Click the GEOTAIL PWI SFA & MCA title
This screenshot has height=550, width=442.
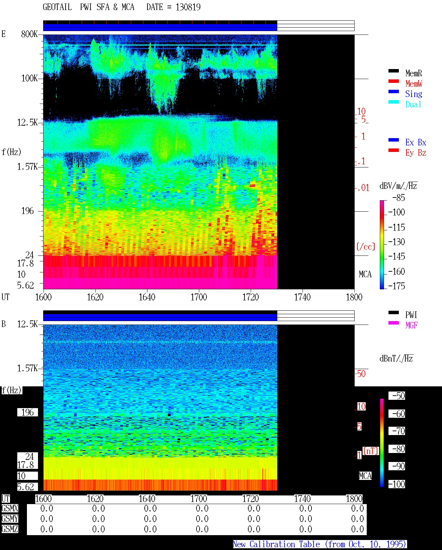(88, 7)
